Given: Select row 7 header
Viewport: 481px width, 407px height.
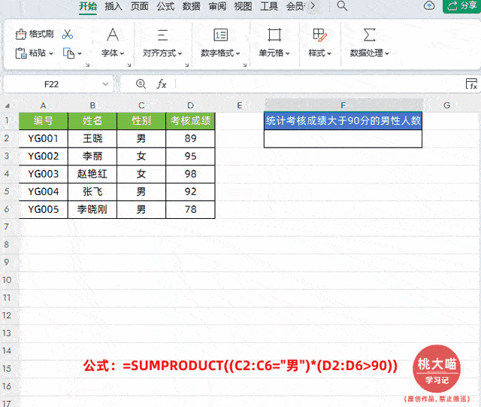Looking at the screenshot, I should pyautogui.click(x=7, y=227).
